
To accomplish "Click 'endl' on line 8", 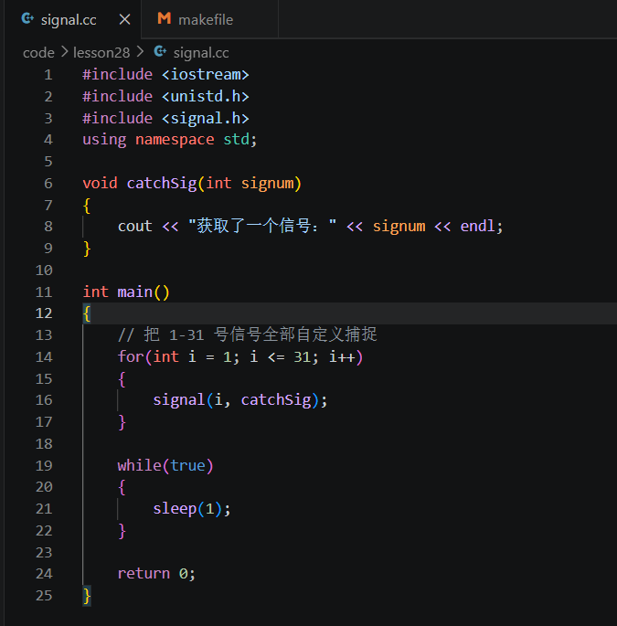I will pyautogui.click(x=478, y=227).
